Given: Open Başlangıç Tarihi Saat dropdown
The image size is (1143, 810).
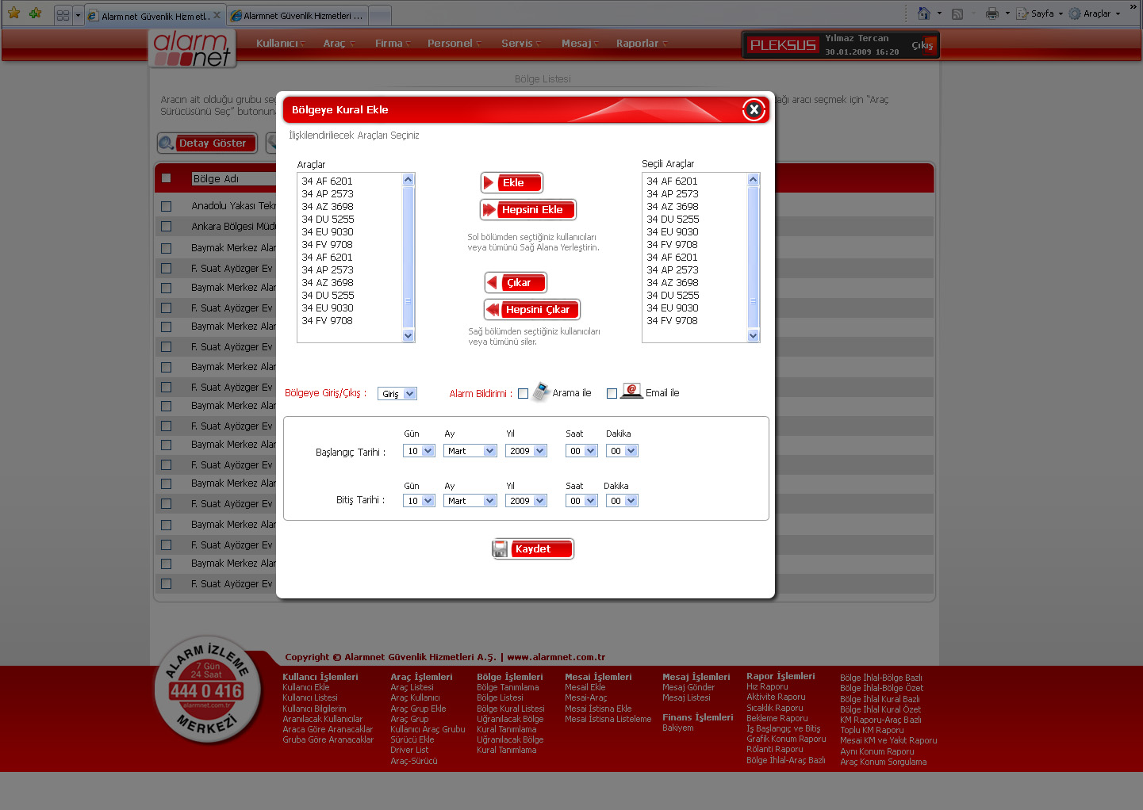Looking at the screenshot, I should tap(582, 451).
